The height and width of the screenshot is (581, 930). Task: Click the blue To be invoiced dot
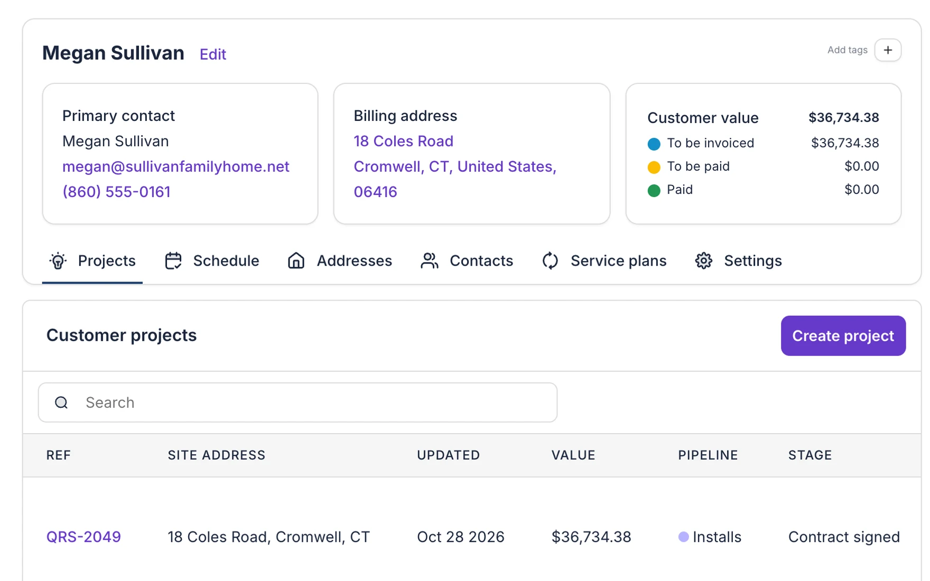[x=654, y=144]
